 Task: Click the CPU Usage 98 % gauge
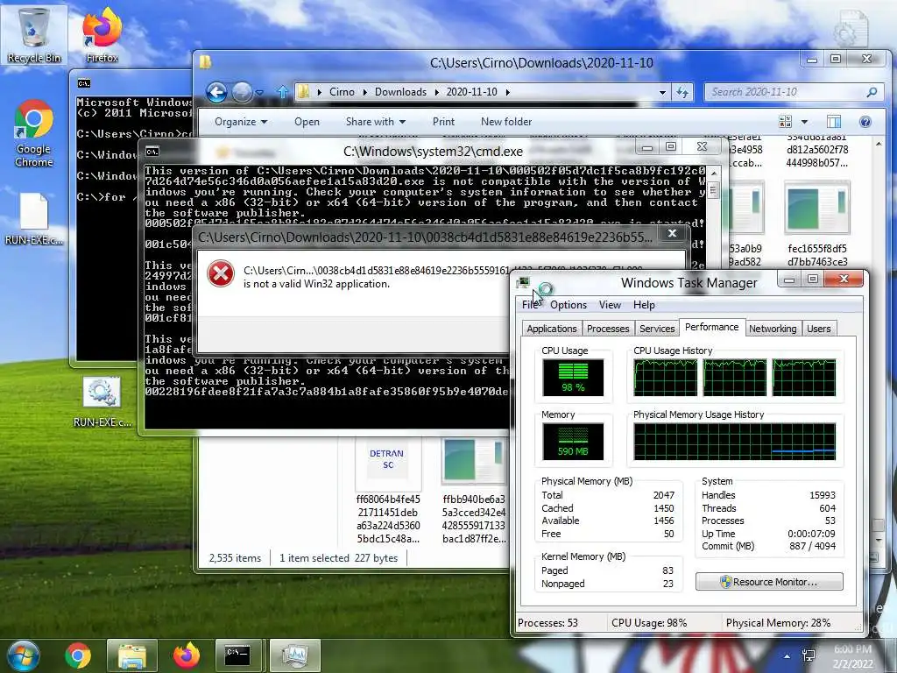pyautogui.click(x=573, y=378)
